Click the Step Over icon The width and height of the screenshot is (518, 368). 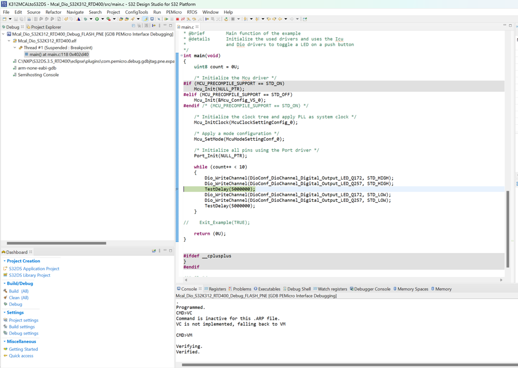point(194,19)
